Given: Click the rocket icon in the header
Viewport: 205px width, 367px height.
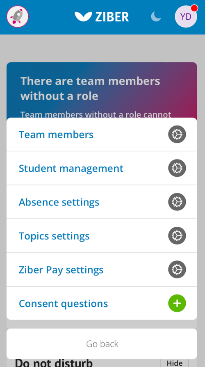Looking at the screenshot, I should coord(18,17).
